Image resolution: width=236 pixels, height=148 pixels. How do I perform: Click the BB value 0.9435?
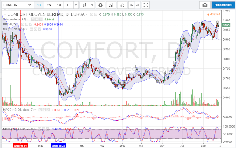pos(38,24)
